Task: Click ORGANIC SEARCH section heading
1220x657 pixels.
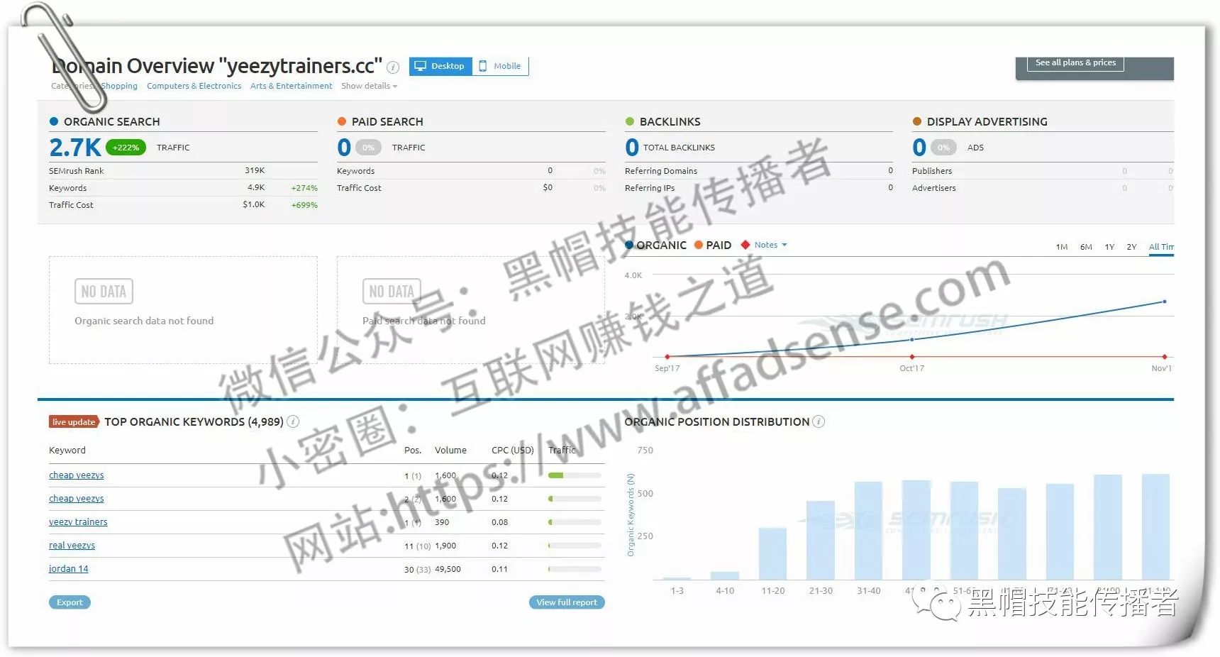Action: [x=111, y=121]
